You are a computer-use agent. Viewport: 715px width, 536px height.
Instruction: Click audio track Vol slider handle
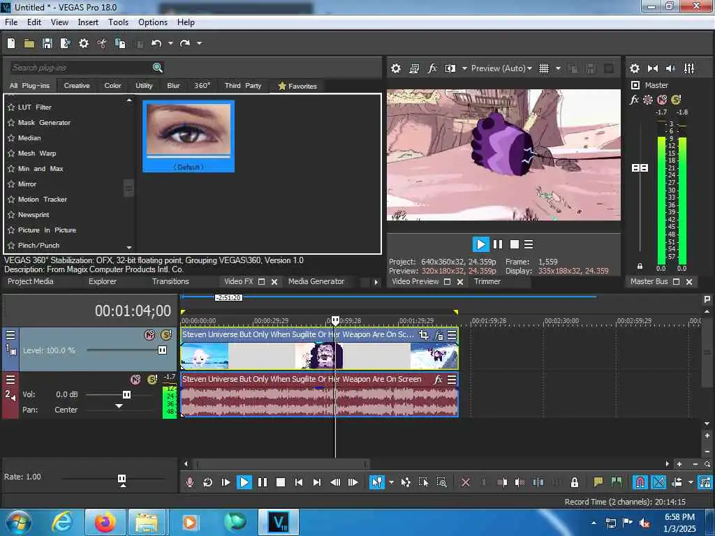(x=127, y=395)
